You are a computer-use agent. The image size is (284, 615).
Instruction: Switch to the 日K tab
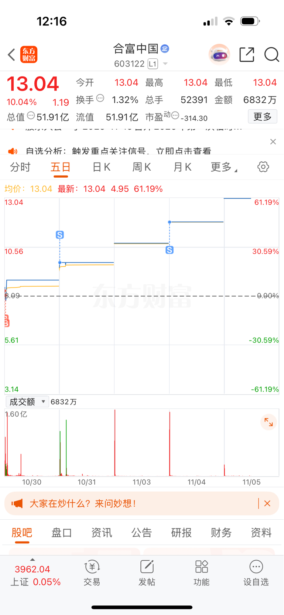point(101,167)
